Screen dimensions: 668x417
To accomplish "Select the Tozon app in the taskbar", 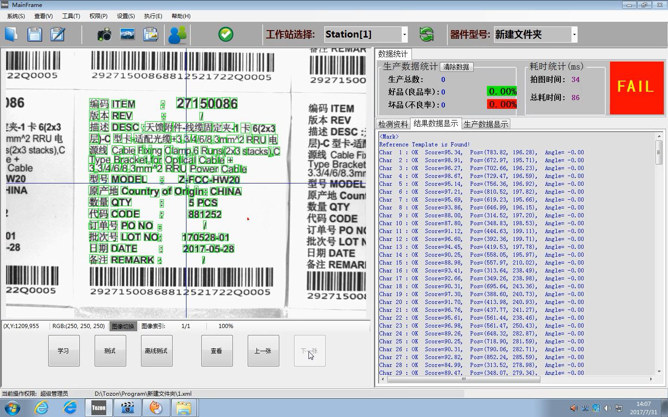I will 98,408.
